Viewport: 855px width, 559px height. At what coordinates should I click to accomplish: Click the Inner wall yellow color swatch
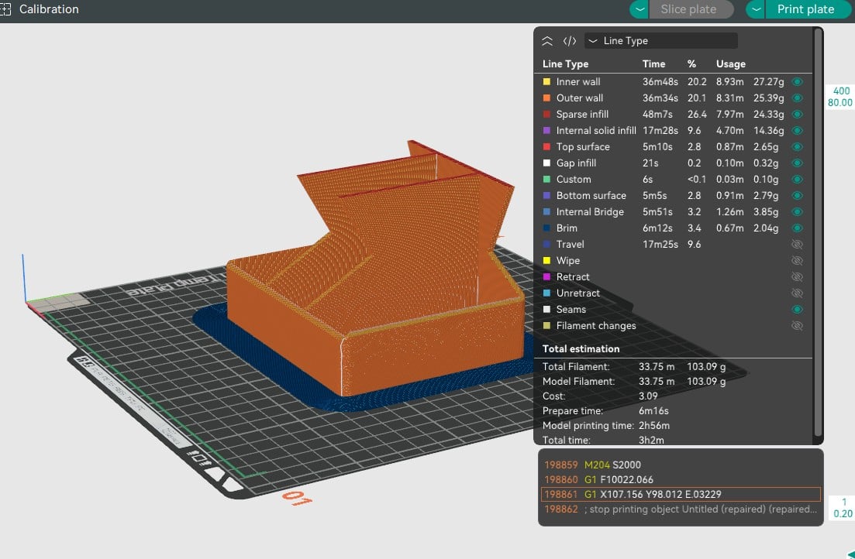coord(546,82)
